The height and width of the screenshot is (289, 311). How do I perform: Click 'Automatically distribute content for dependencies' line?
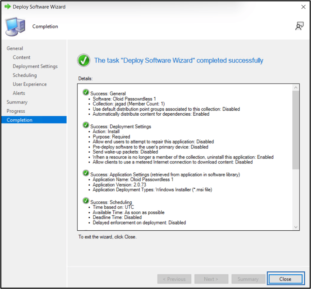click(151, 114)
